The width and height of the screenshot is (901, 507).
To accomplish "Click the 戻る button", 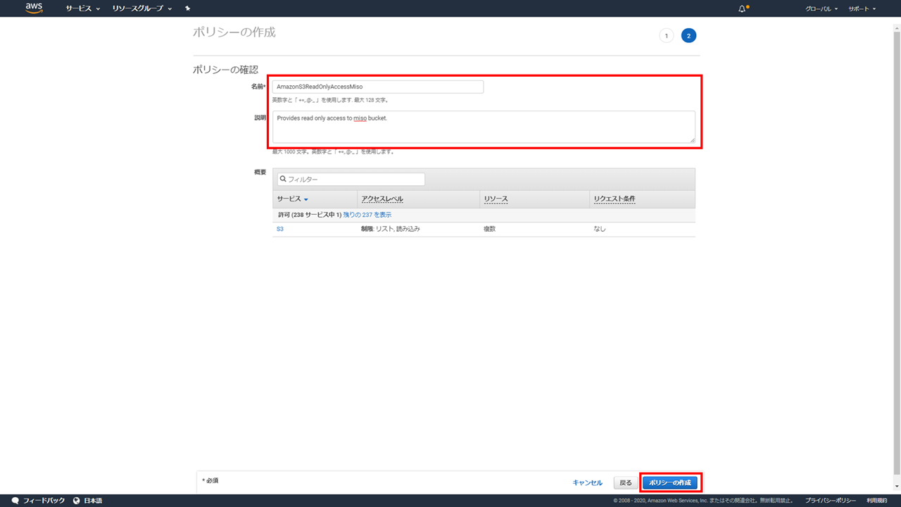I will pos(625,482).
